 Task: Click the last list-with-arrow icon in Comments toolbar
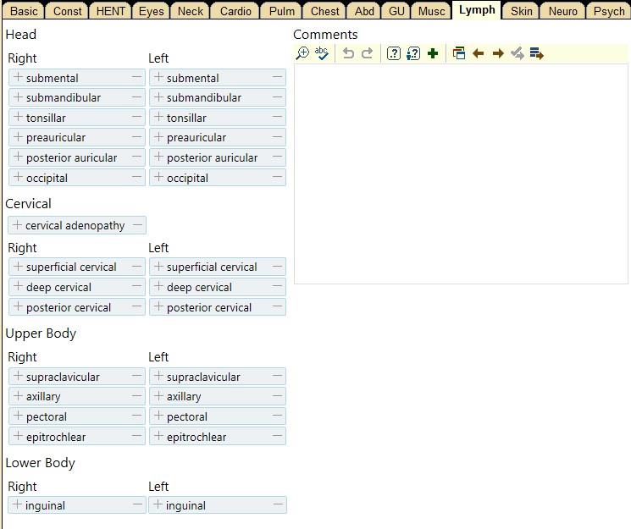pyautogui.click(x=536, y=53)
